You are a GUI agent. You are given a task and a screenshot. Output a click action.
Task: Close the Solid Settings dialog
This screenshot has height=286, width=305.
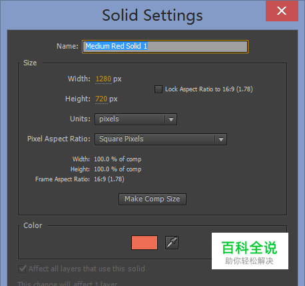282,11
